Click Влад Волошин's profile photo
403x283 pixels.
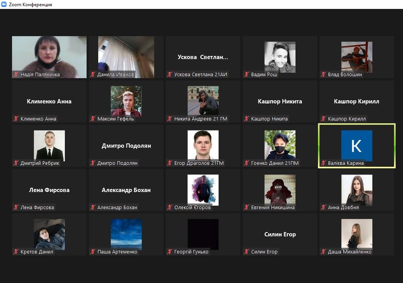(x=357, y=57)
